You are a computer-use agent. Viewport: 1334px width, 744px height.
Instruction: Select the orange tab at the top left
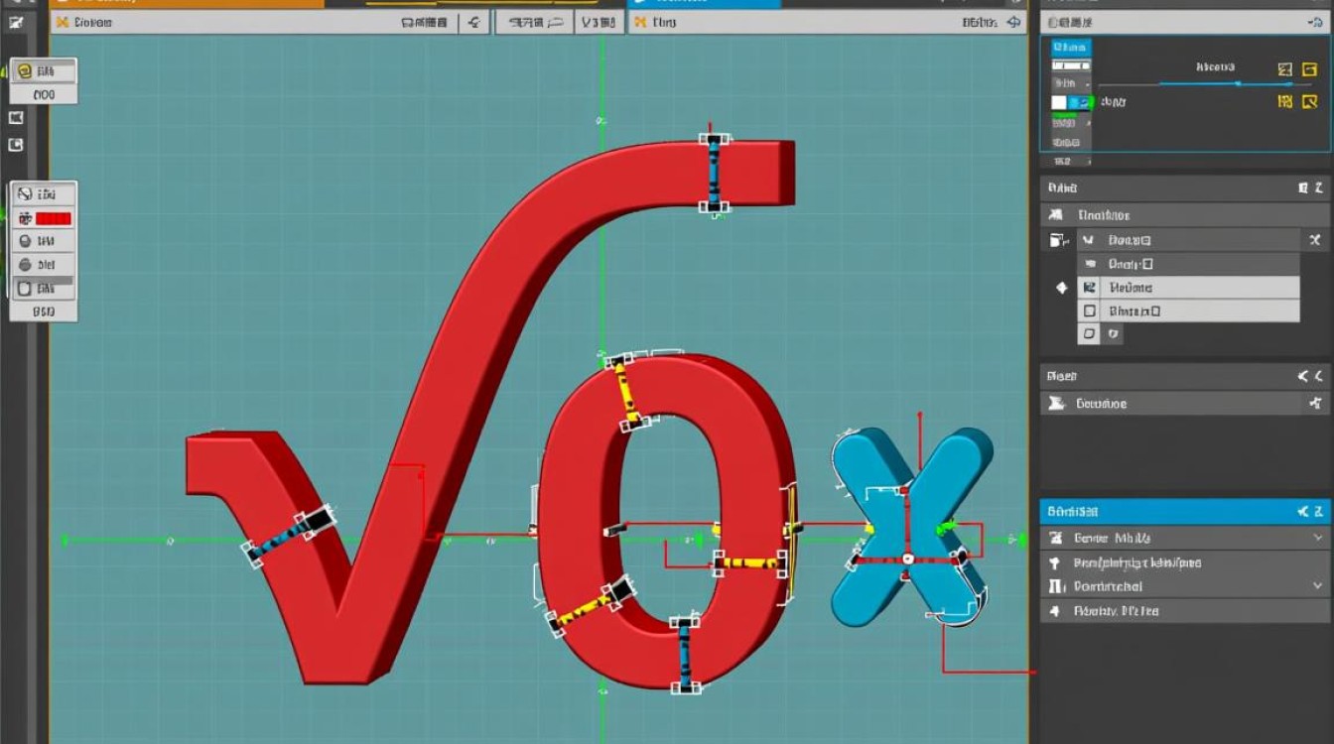click(187, 4)
